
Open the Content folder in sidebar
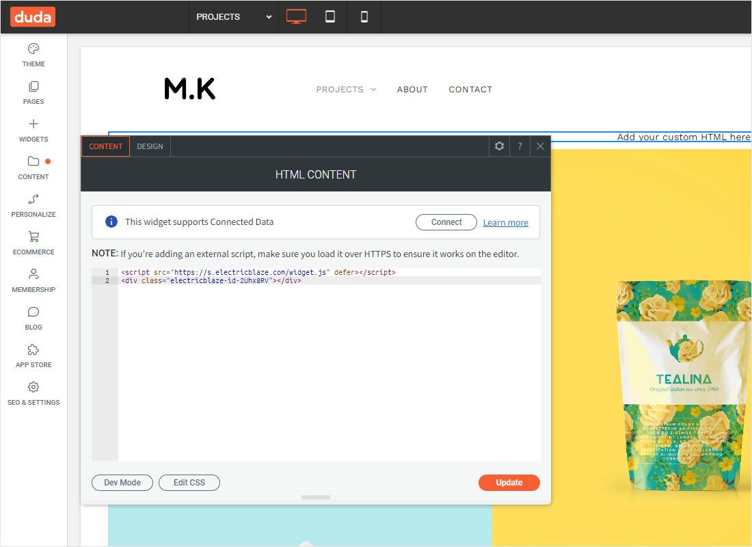click(33, 168)
